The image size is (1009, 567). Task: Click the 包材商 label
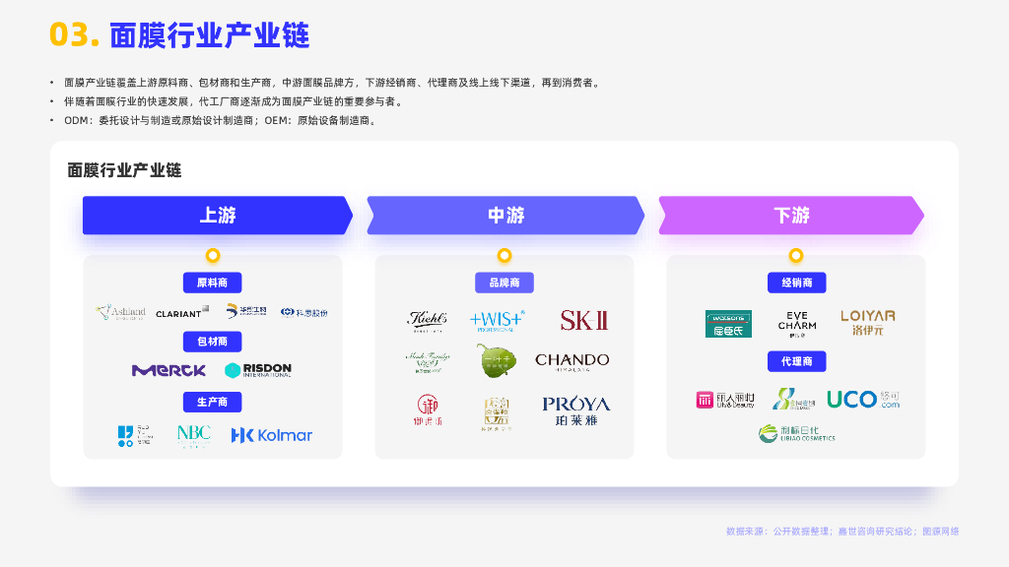pos(213,342)
